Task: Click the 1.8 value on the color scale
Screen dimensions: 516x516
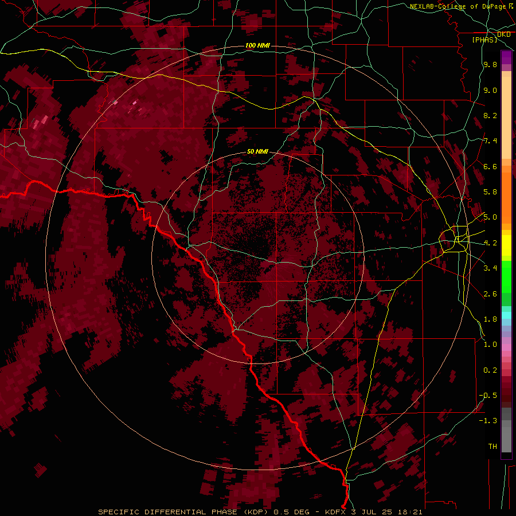Action: pos(490,319)
